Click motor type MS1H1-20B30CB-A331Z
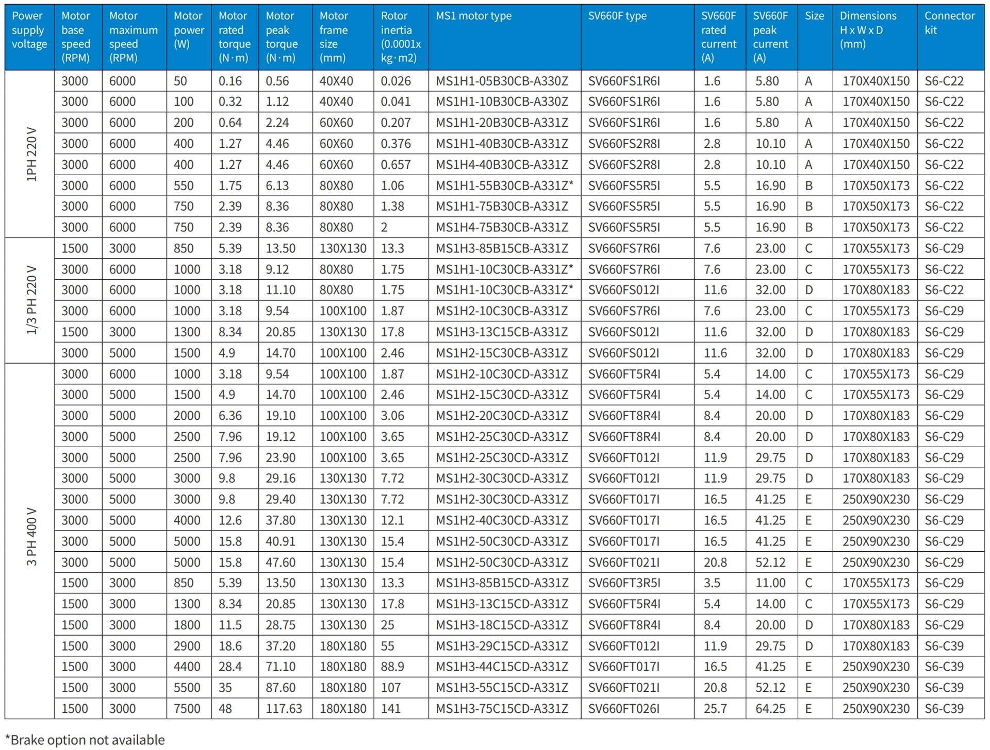990x750 pixels. (502, 123)
